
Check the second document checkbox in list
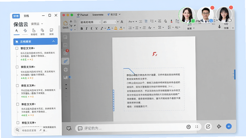click(17, 67)
